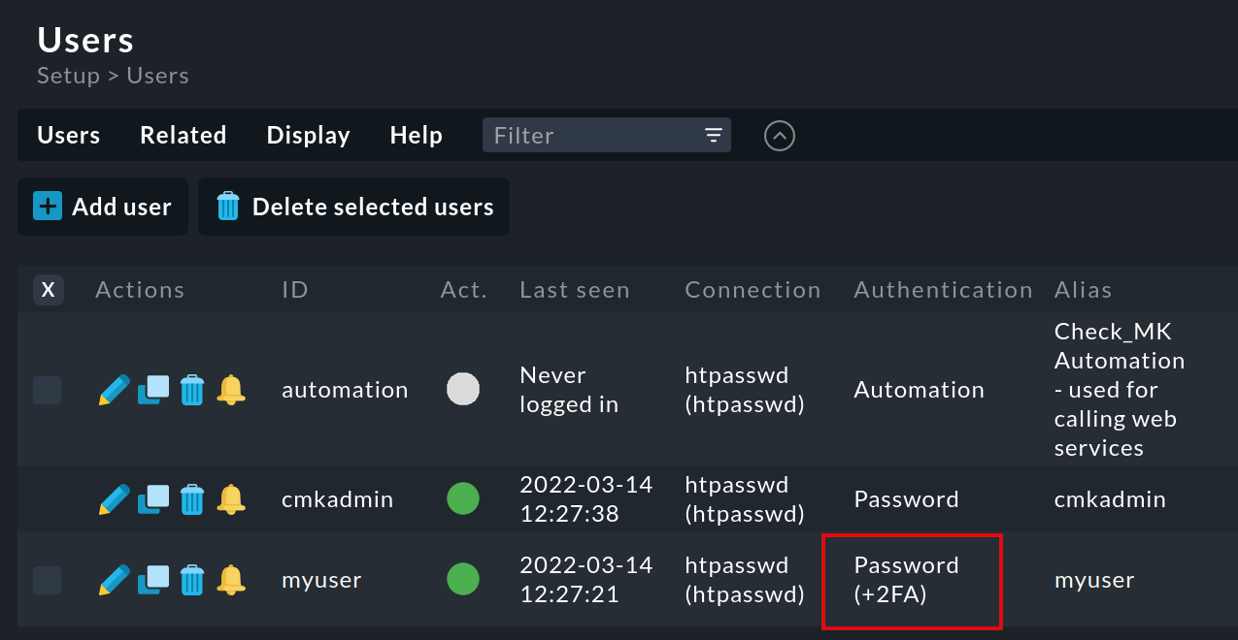Click the Add user button
The width and height of the screenshot is (1238, 640).
[102, 207]
